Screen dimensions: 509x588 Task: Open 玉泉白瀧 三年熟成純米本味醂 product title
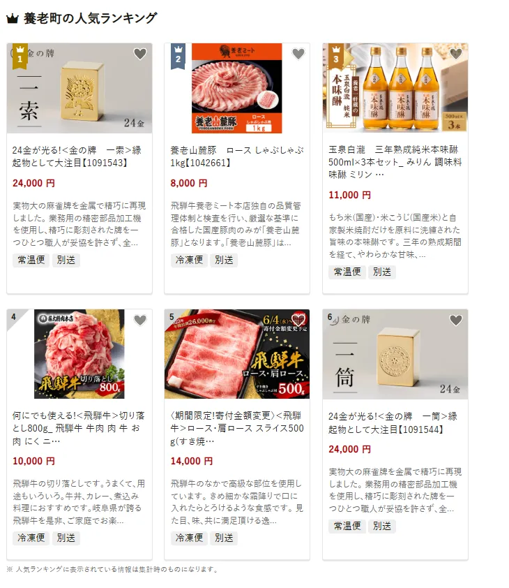pyautogui.click(x=395, y=162)
